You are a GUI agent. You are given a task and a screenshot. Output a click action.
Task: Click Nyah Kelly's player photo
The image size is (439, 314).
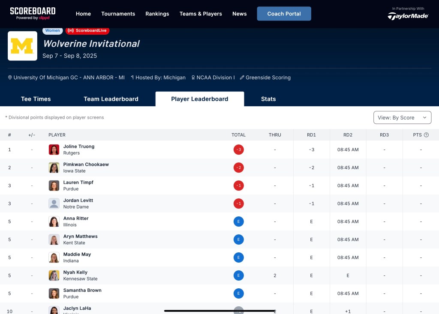[54, 275]
